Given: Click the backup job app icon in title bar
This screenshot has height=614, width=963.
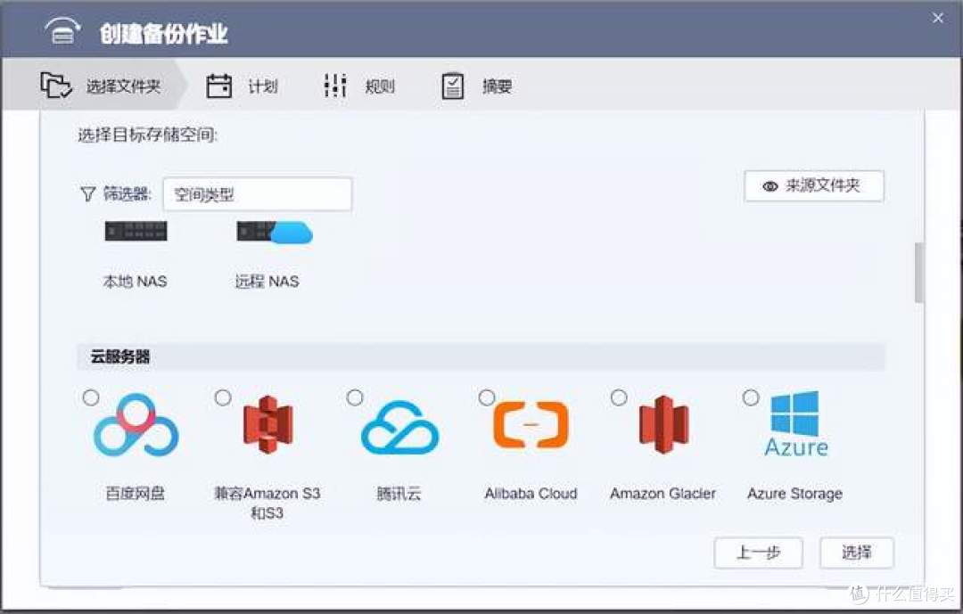Looking at the screenshot, I should click(62, 30).
